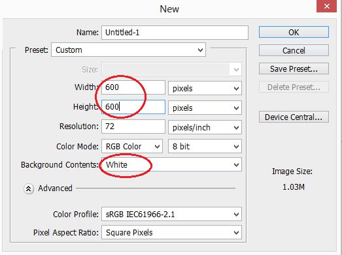This screenshot has width=342, height=255.
Task: Open the Pixel Aspect Ratio dropdown
Action: pyautogui.click(x=172, y=232)
